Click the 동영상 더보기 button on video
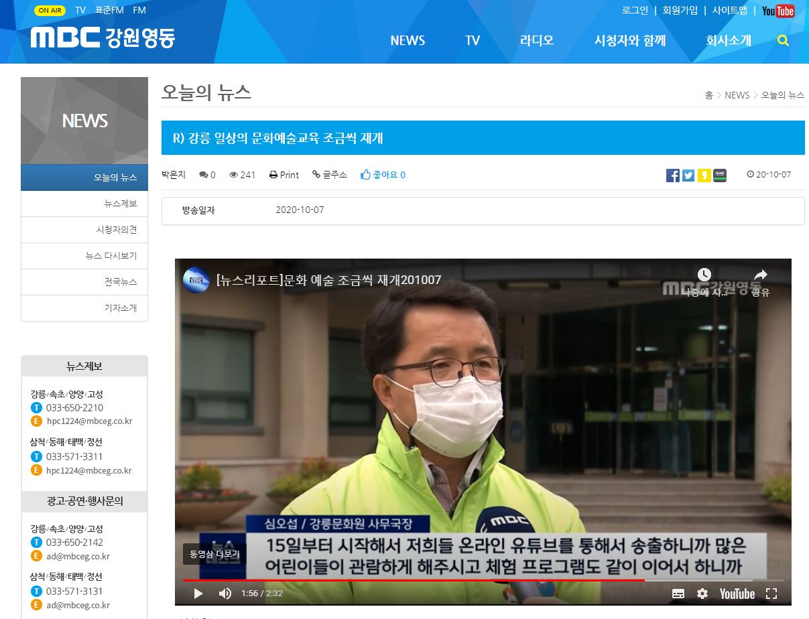 (214, 554)
